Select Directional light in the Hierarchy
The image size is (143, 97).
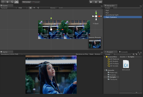(x=123, y=15)
